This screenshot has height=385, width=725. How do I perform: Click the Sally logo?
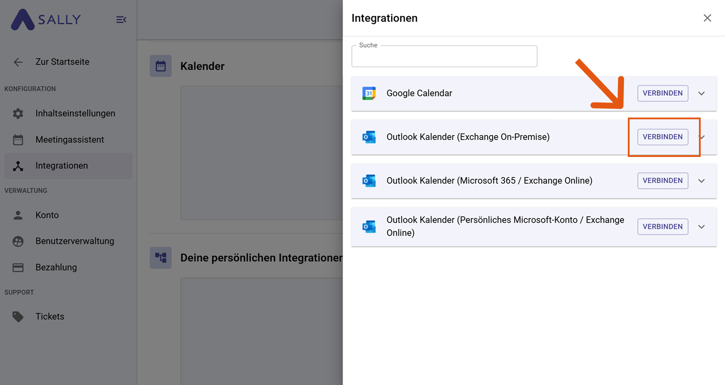[46, 19]
